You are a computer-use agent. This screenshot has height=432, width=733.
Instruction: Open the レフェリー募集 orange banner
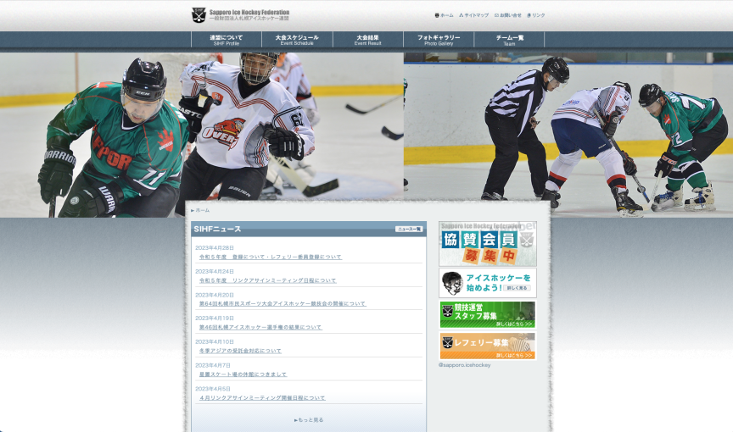coord(487,346)
